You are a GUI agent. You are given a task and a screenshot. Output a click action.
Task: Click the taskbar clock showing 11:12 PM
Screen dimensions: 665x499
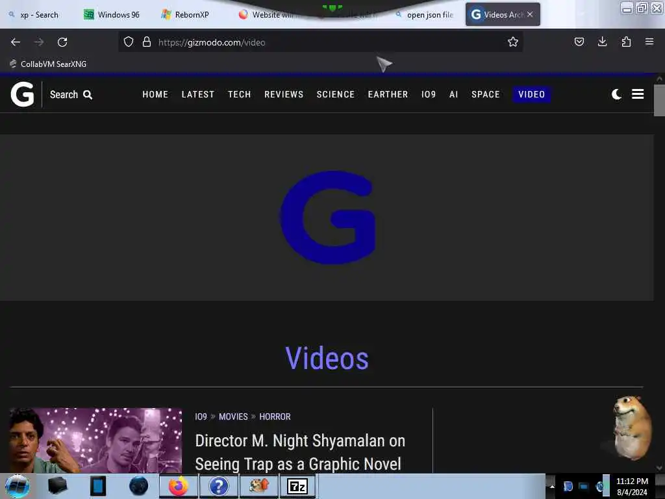coord(632,487)
